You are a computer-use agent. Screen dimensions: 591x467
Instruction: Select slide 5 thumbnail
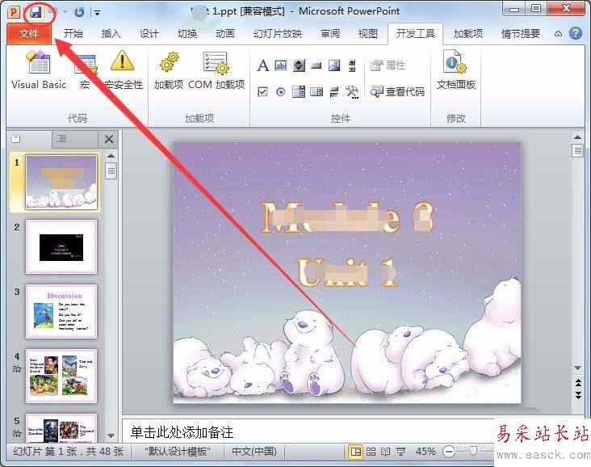pyautogui.click(x=61, y=428)
